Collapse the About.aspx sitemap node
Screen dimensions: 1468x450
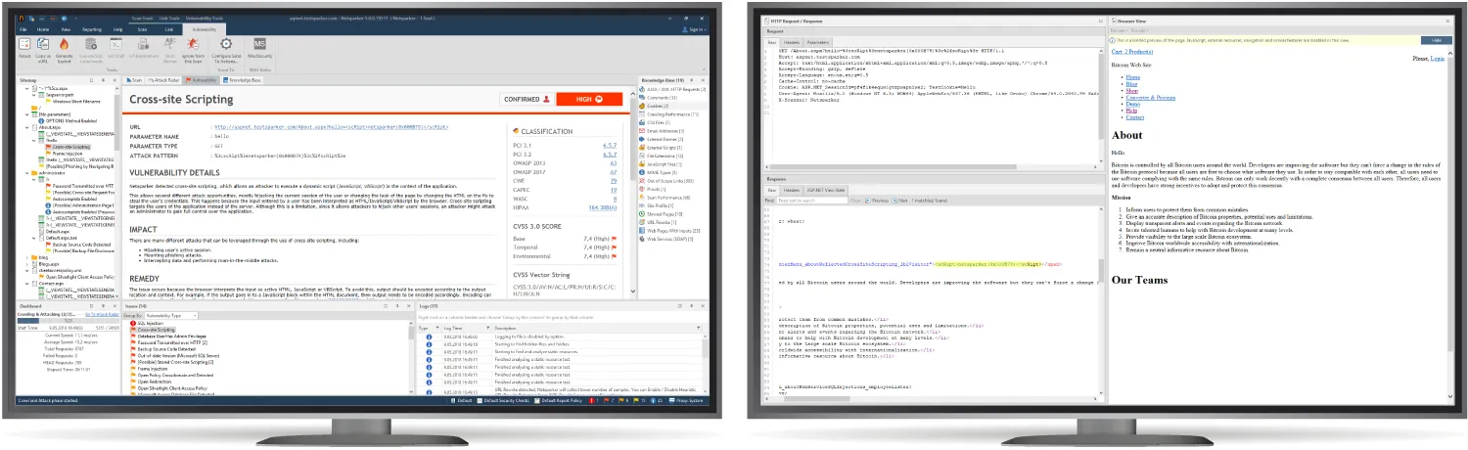(x=27, y=127)
